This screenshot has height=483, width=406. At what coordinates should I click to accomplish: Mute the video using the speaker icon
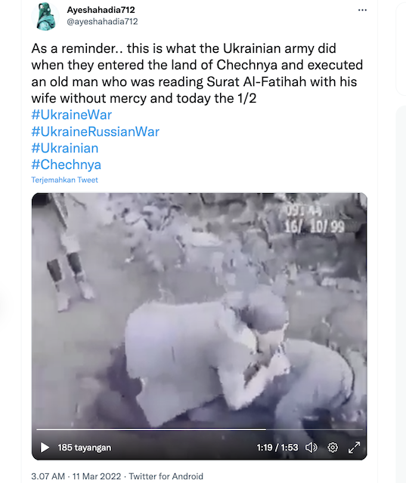point(311,448)
